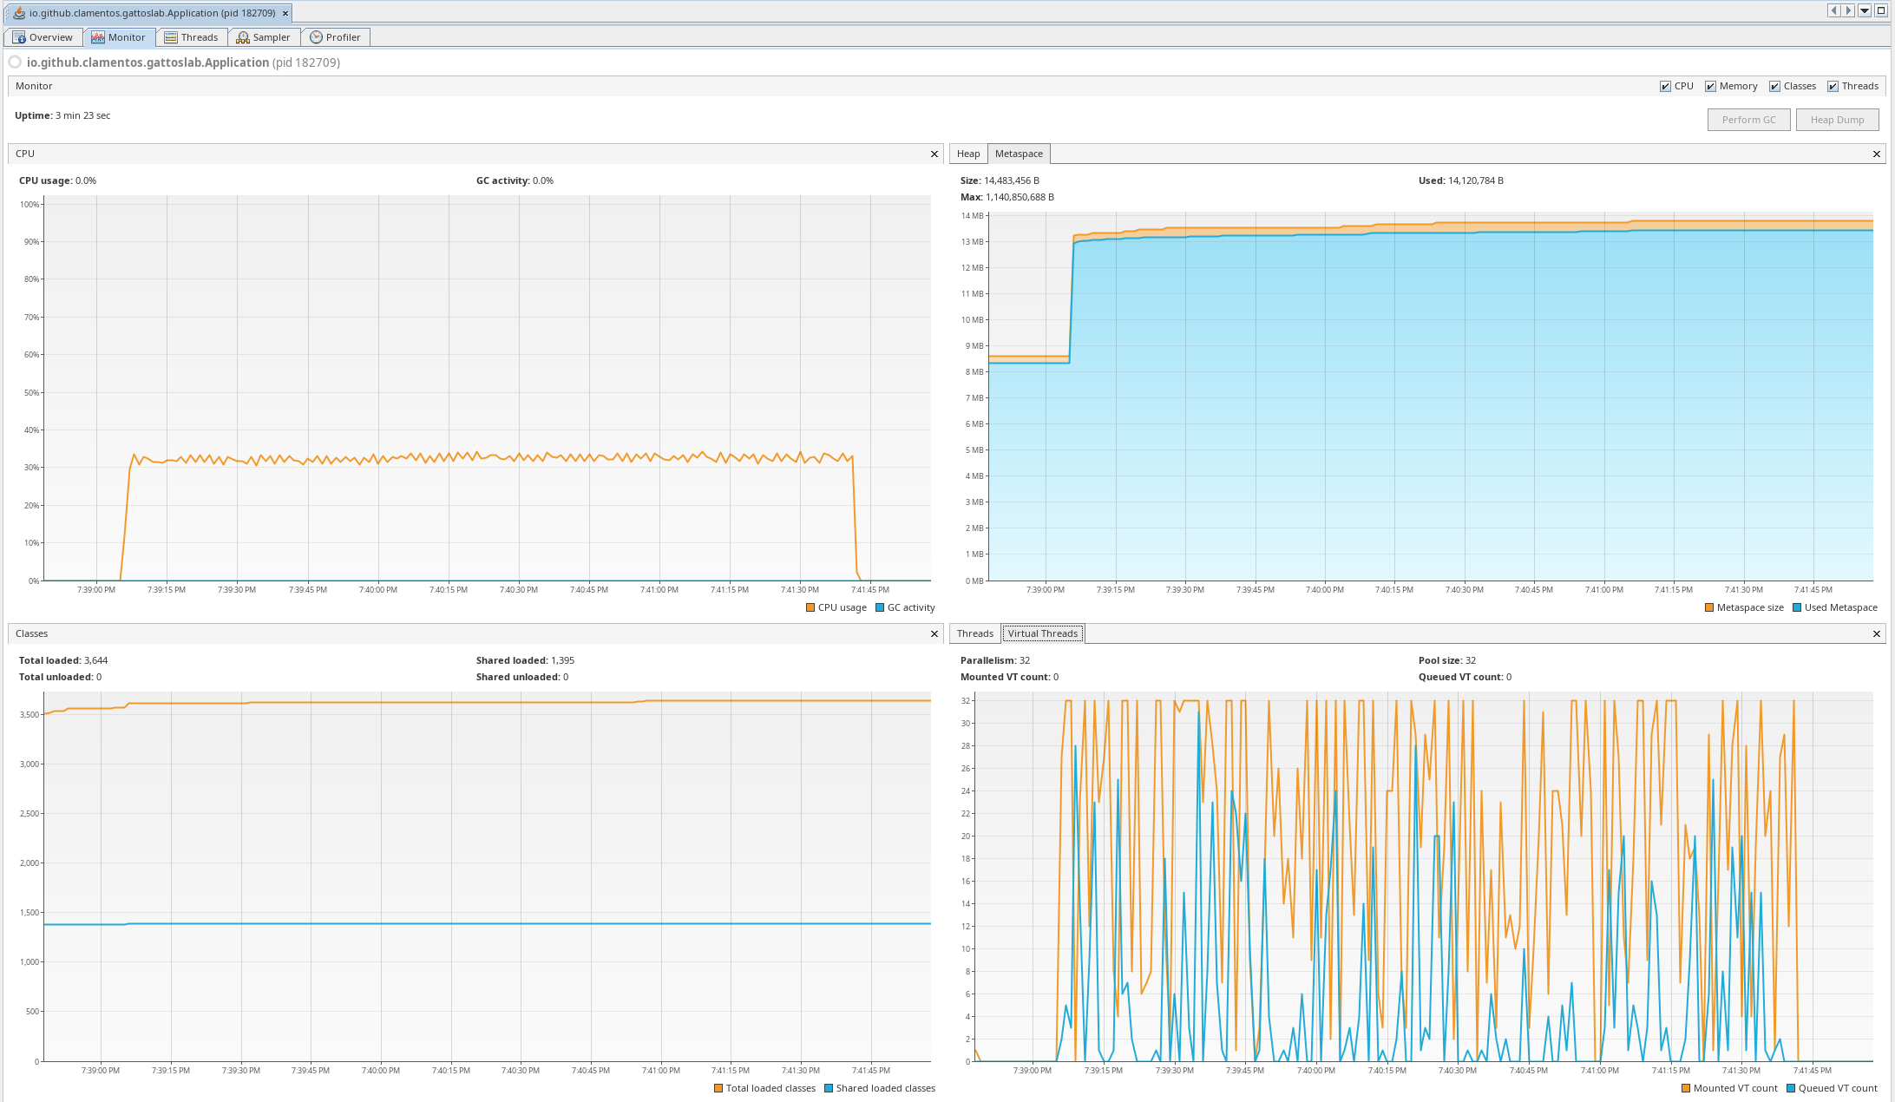Screen dimensions: 1895x1102
Task: Click the Java application icon in document tab
Action: pyautogui.click(x=19, y=13)
